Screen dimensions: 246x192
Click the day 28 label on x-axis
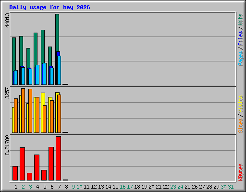click(209, 187)
